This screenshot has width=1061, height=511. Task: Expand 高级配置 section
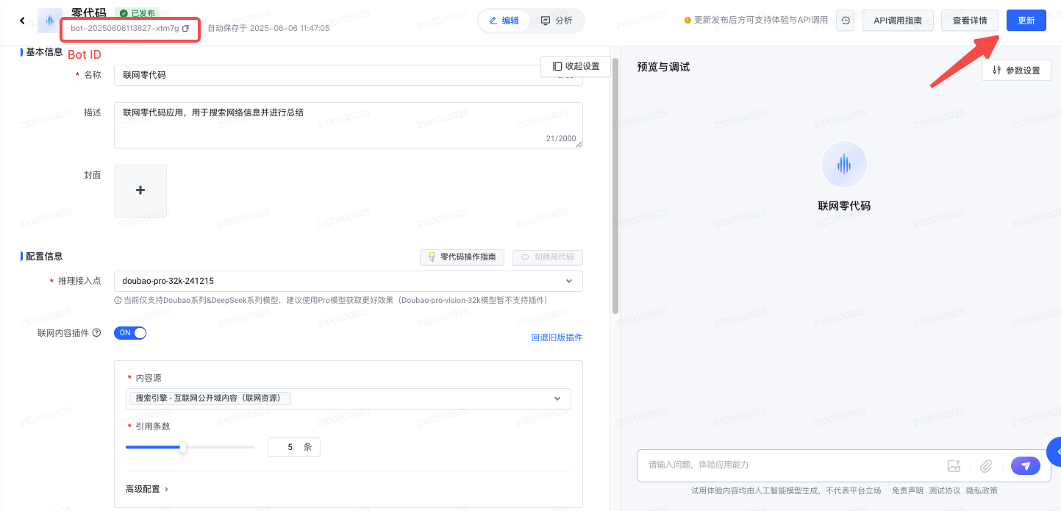click(x=147, y=489)
